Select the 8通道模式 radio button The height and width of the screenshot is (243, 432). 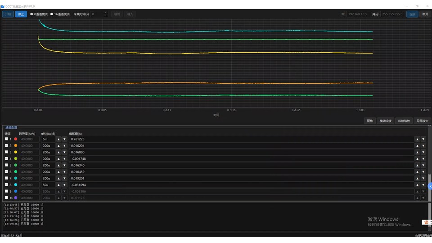tap(31, 14)
